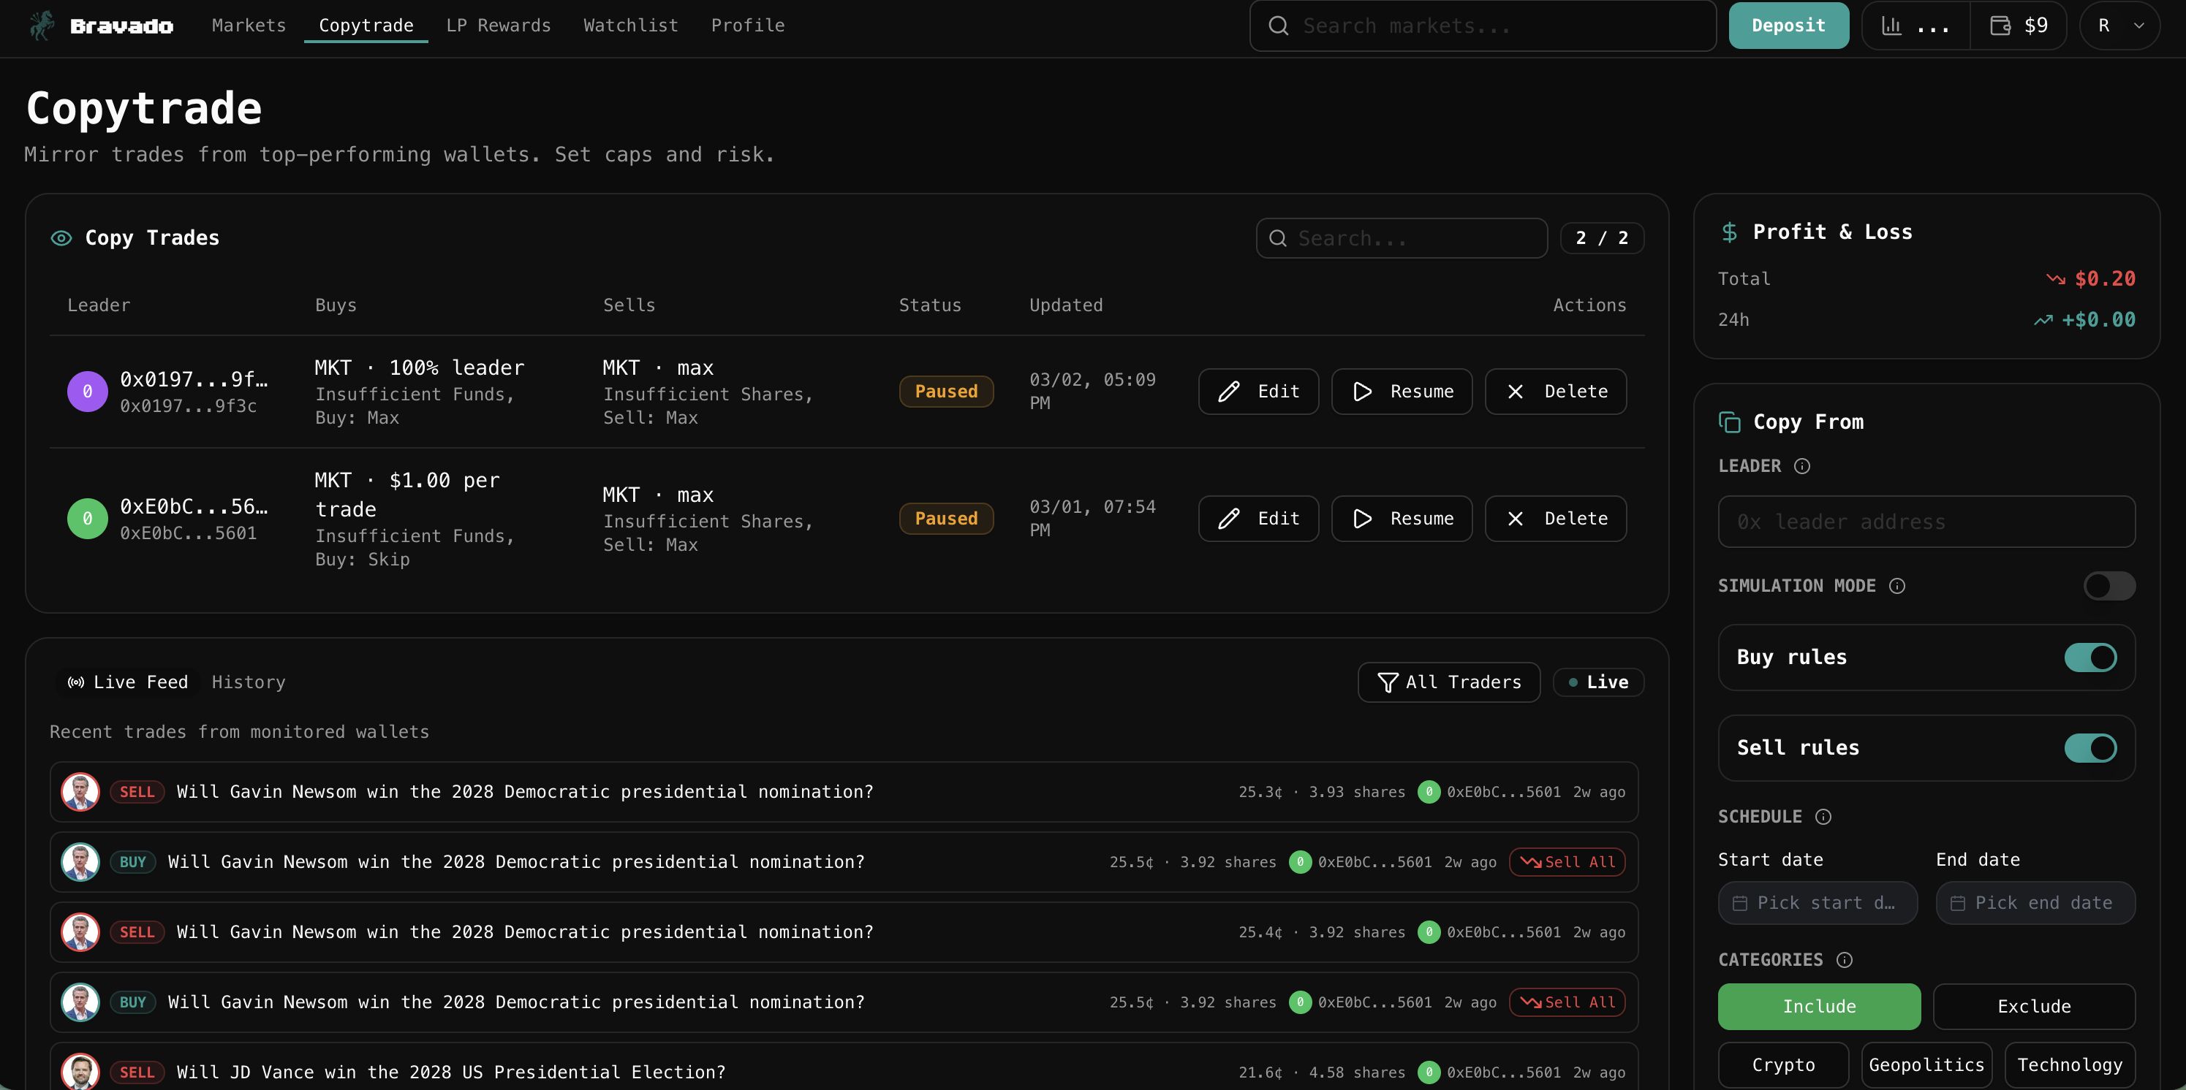Click the Simulation Mode info icon
Viewport: 2186px width, 1090px height.
pyautogui.click(x=1896, y=585)
